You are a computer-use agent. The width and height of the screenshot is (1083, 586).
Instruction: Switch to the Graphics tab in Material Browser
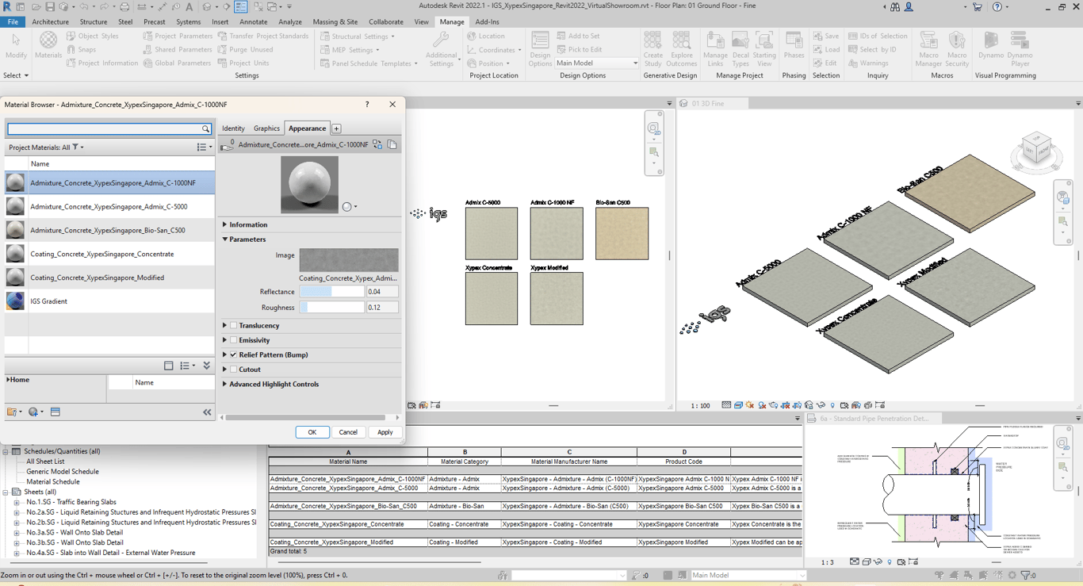click(x=266, y=128)
